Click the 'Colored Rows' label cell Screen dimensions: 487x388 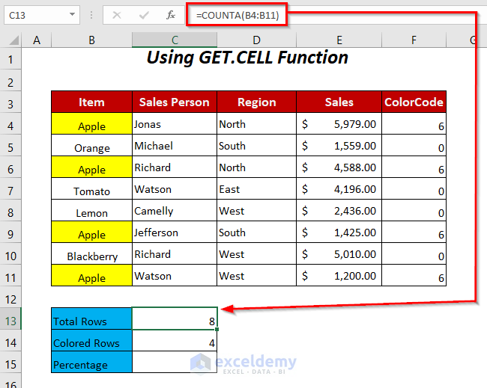click(x=91, y=340)
